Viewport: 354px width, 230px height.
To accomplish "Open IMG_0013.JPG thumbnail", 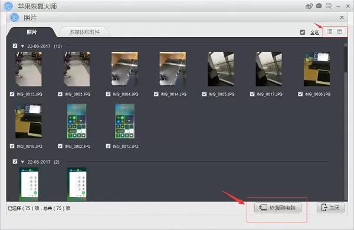I will coord(28,69).
